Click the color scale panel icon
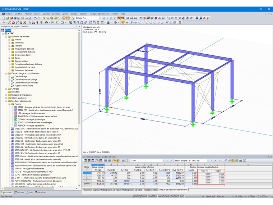273x205 pixels. (x=180, y=23)
